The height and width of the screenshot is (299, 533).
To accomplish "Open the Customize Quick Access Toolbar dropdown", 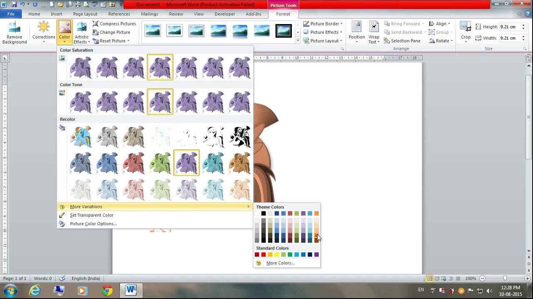I will point(121,5).
